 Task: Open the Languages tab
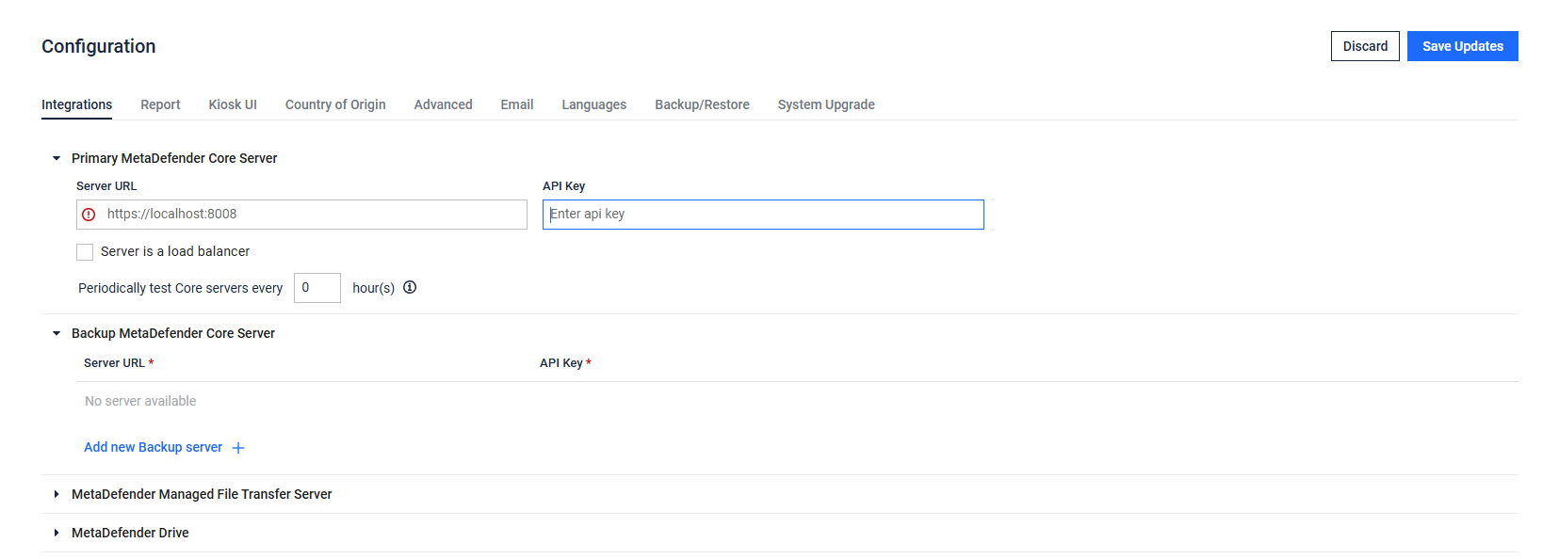(x=593, y=104)
